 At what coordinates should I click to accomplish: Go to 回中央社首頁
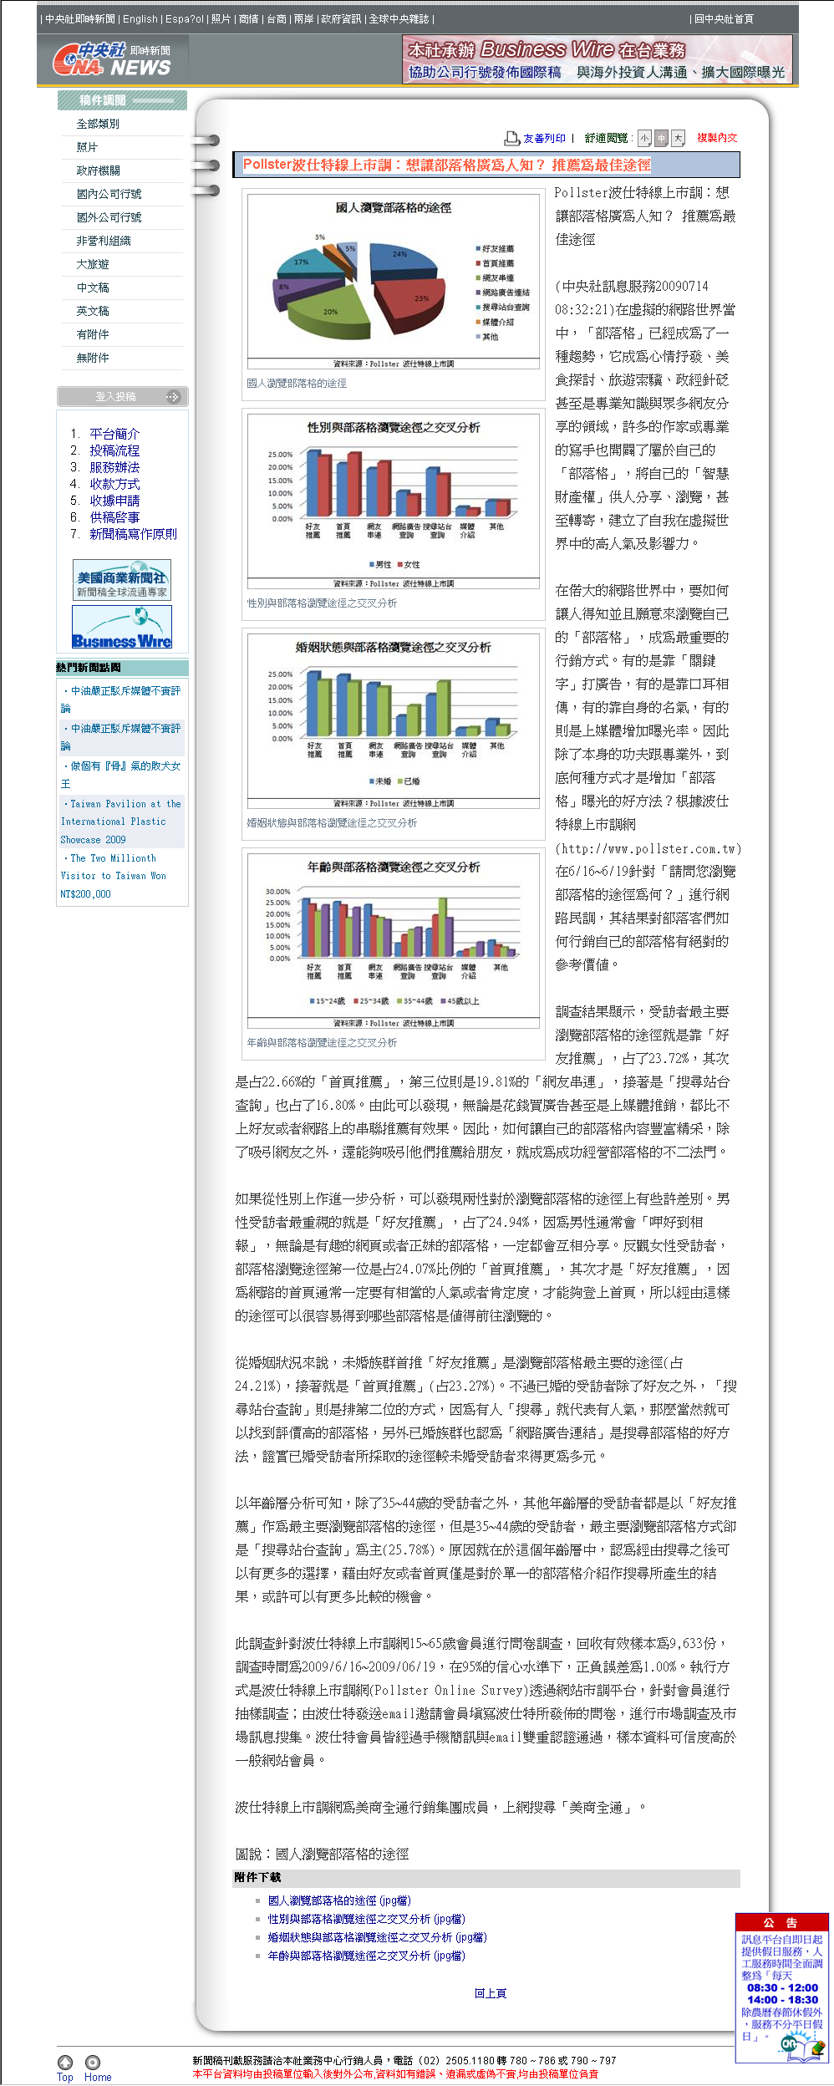pos(724,19)
